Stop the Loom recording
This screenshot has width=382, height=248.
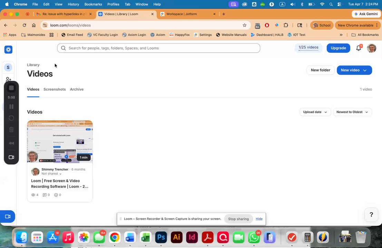11,88
